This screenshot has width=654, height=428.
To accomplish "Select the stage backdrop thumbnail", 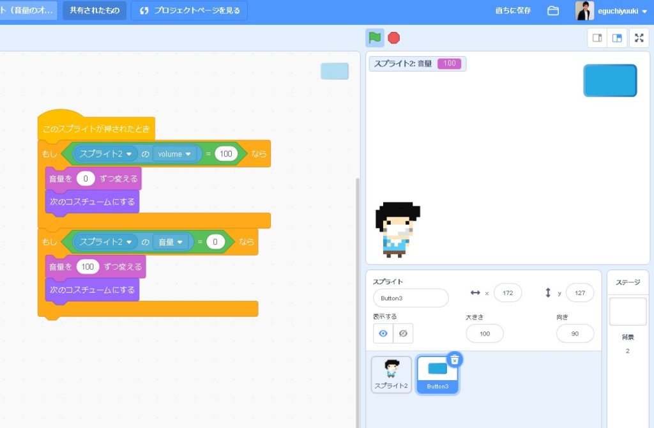I will [627, 312].
